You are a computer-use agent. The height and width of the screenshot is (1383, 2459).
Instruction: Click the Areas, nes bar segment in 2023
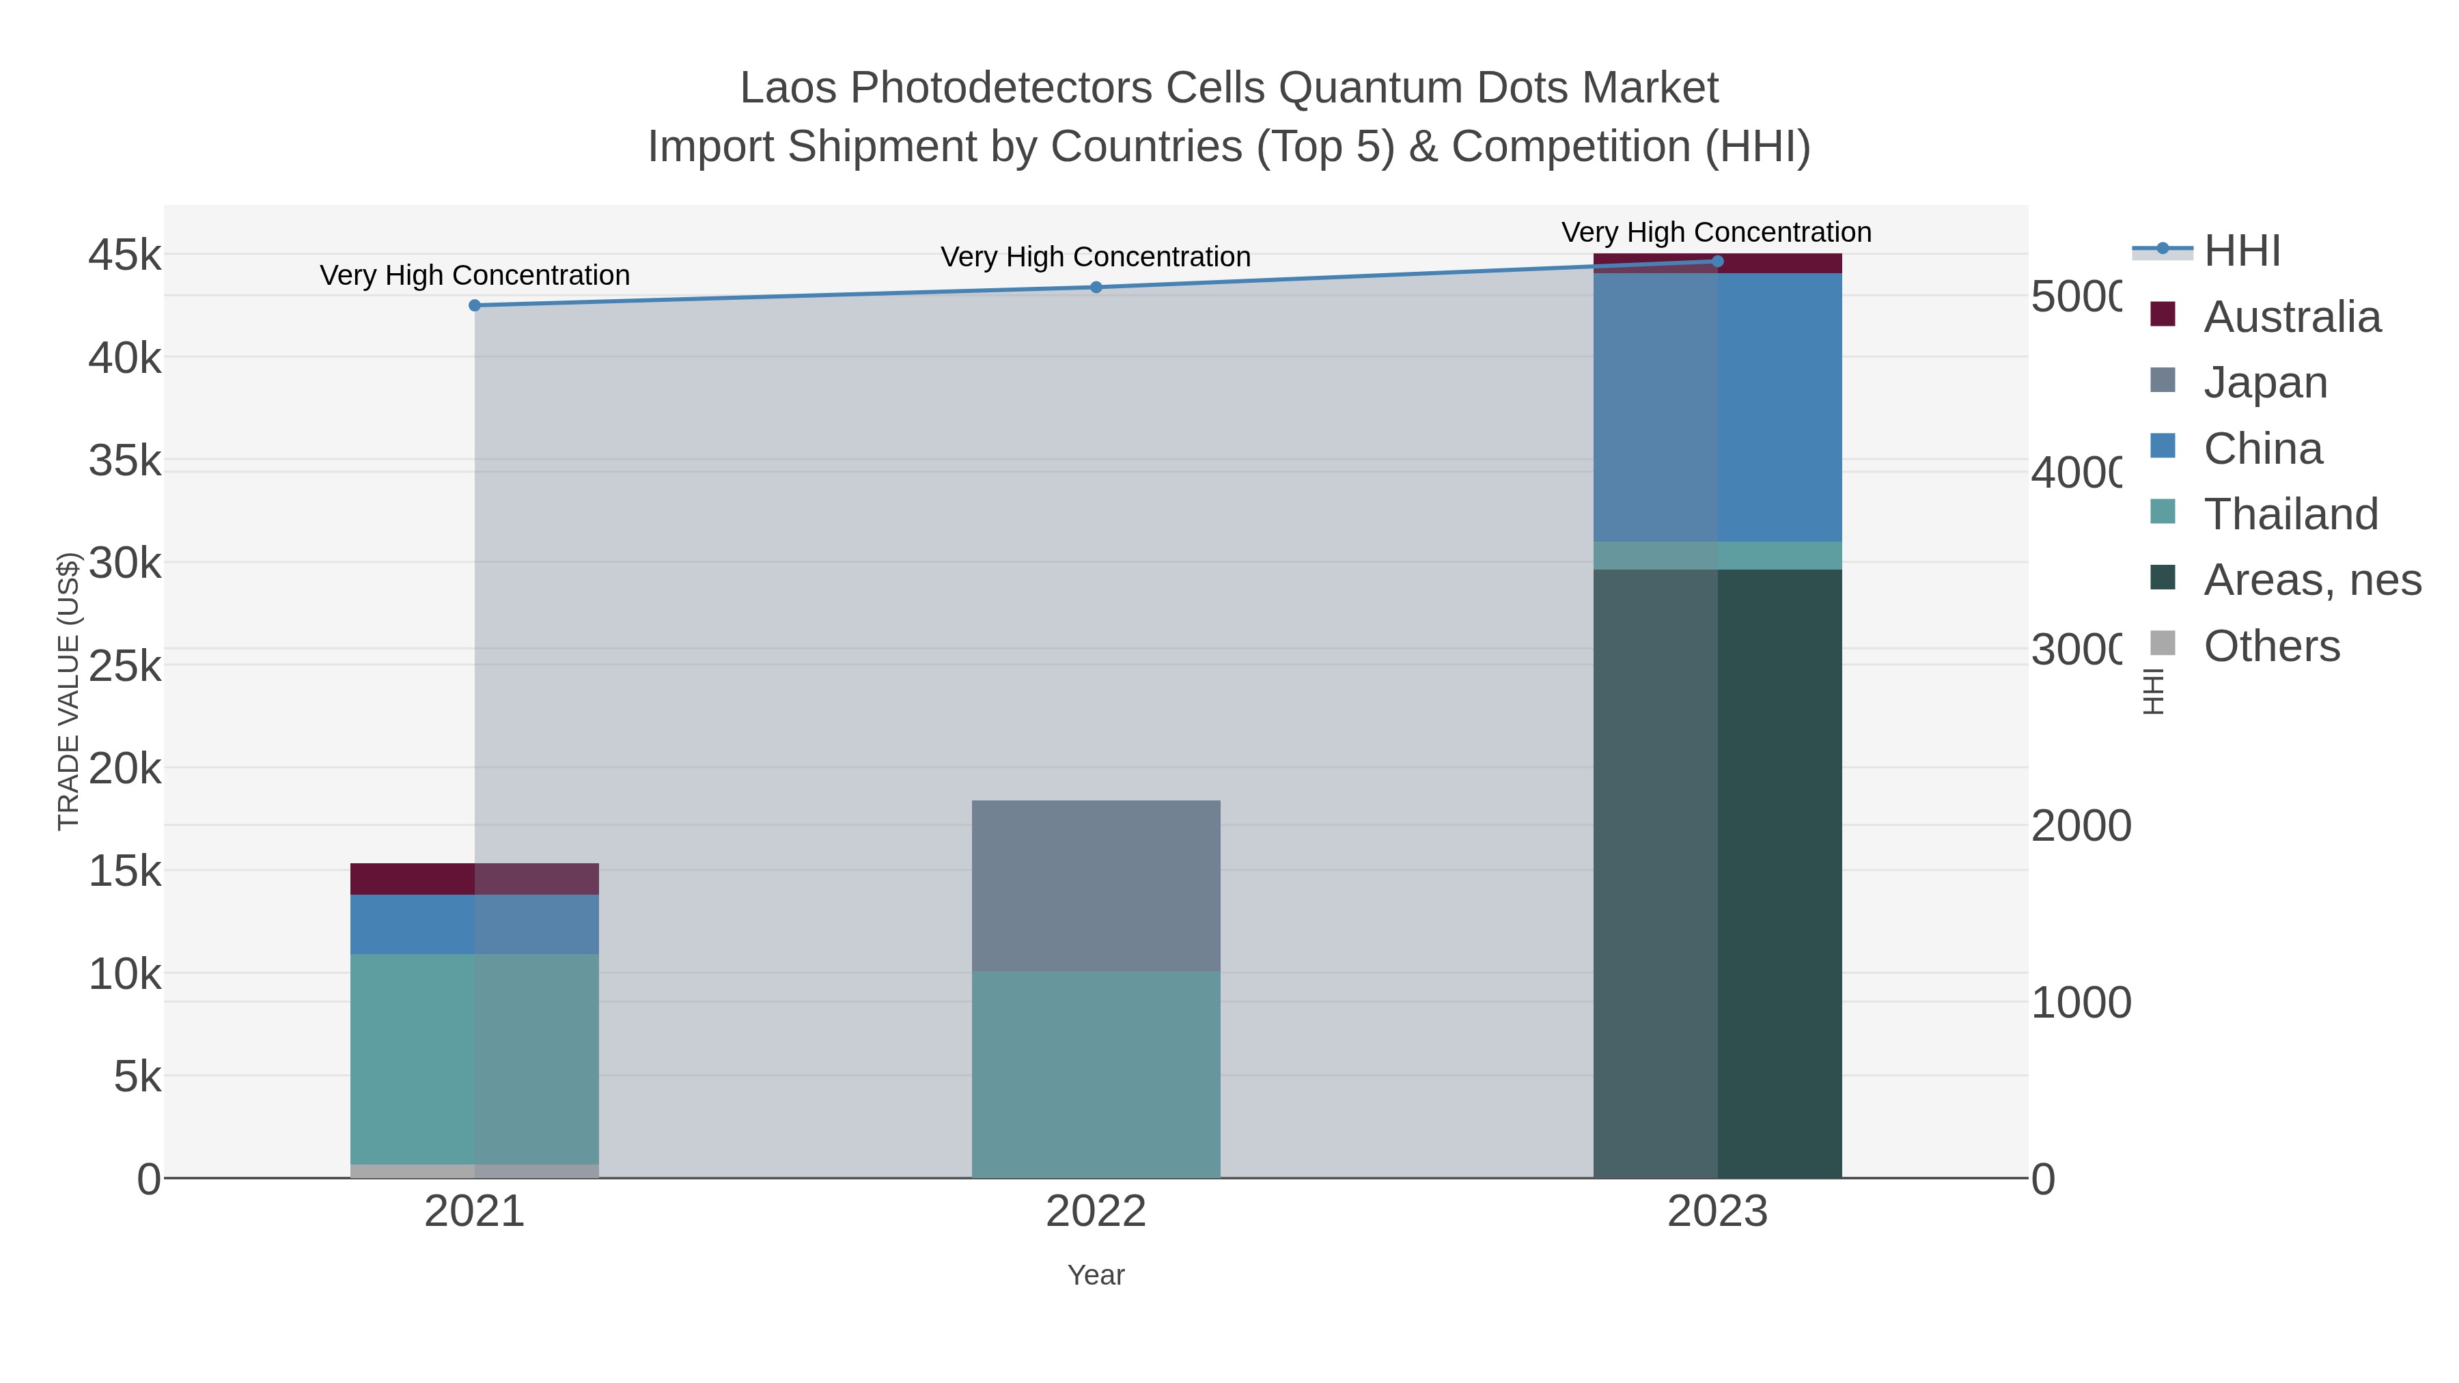pyautogui.click(x=1717, y=874)
